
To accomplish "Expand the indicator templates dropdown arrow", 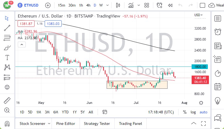I will click(138, 5).
